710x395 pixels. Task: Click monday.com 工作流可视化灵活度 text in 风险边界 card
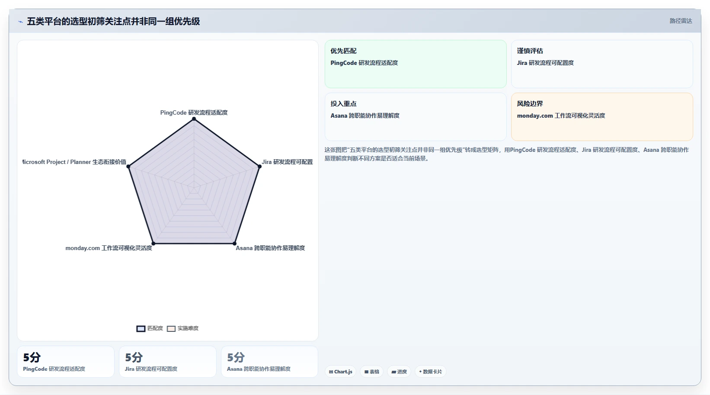point(561,116)
